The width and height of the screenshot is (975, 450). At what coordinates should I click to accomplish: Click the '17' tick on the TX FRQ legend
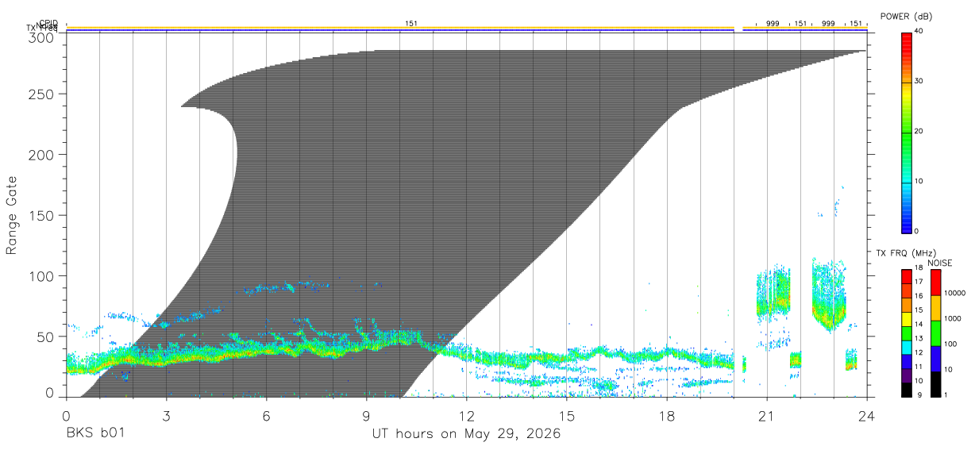(918, 282)
